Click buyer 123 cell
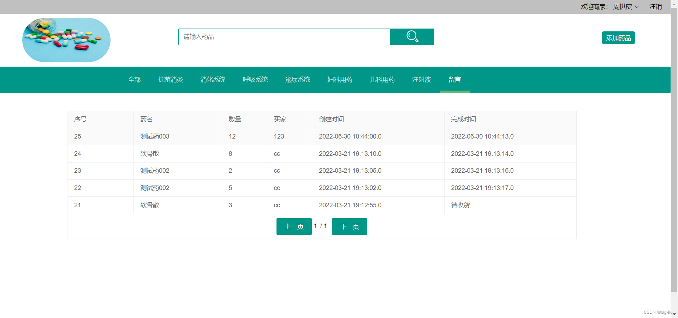The image size is (678, 318). pyautogui.click(x=290, y=136)
